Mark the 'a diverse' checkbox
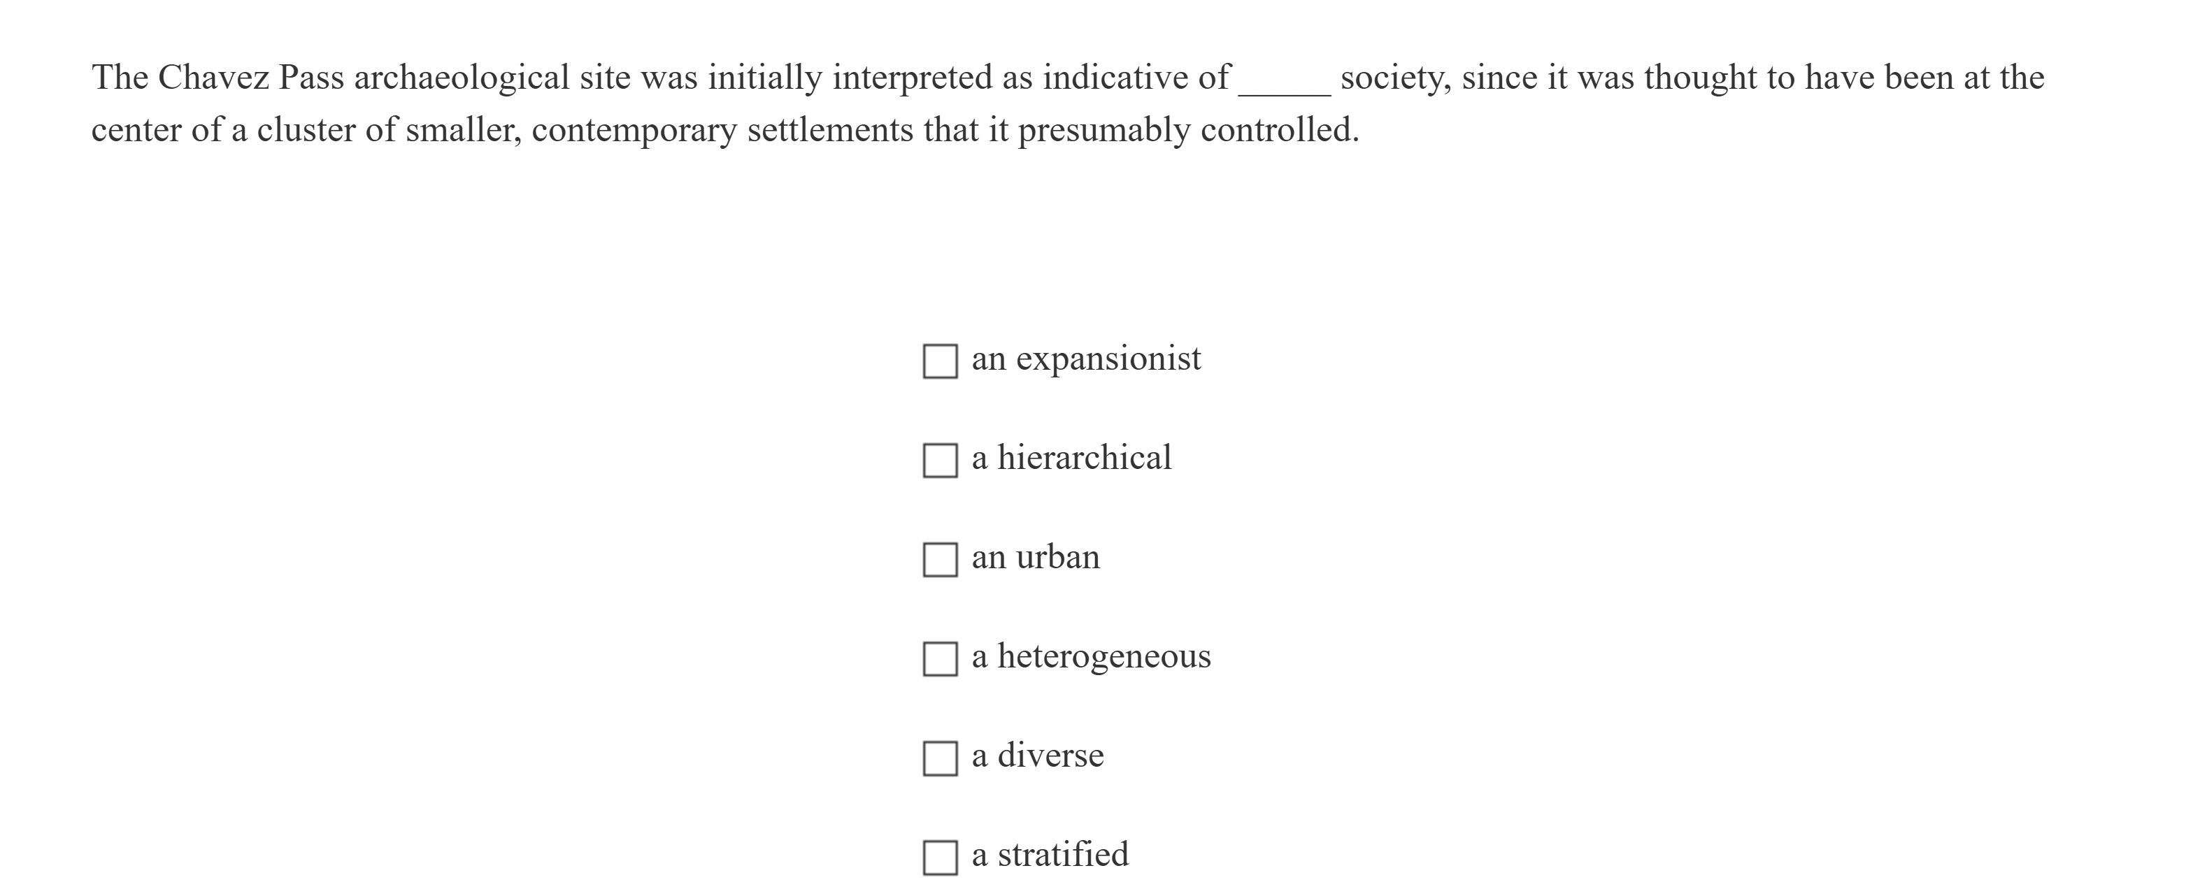 939,758
